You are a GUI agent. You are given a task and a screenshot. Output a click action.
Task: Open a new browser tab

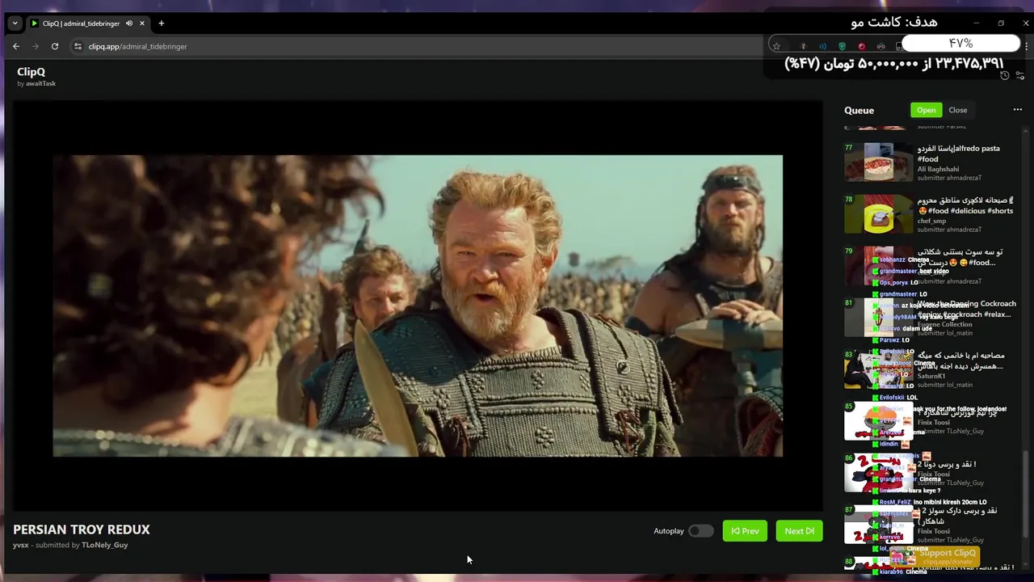(161, 23)
